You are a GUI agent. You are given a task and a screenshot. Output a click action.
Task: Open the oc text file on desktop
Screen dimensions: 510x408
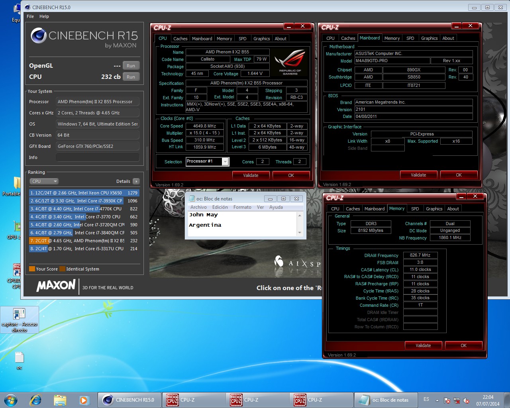coord(19,360)
